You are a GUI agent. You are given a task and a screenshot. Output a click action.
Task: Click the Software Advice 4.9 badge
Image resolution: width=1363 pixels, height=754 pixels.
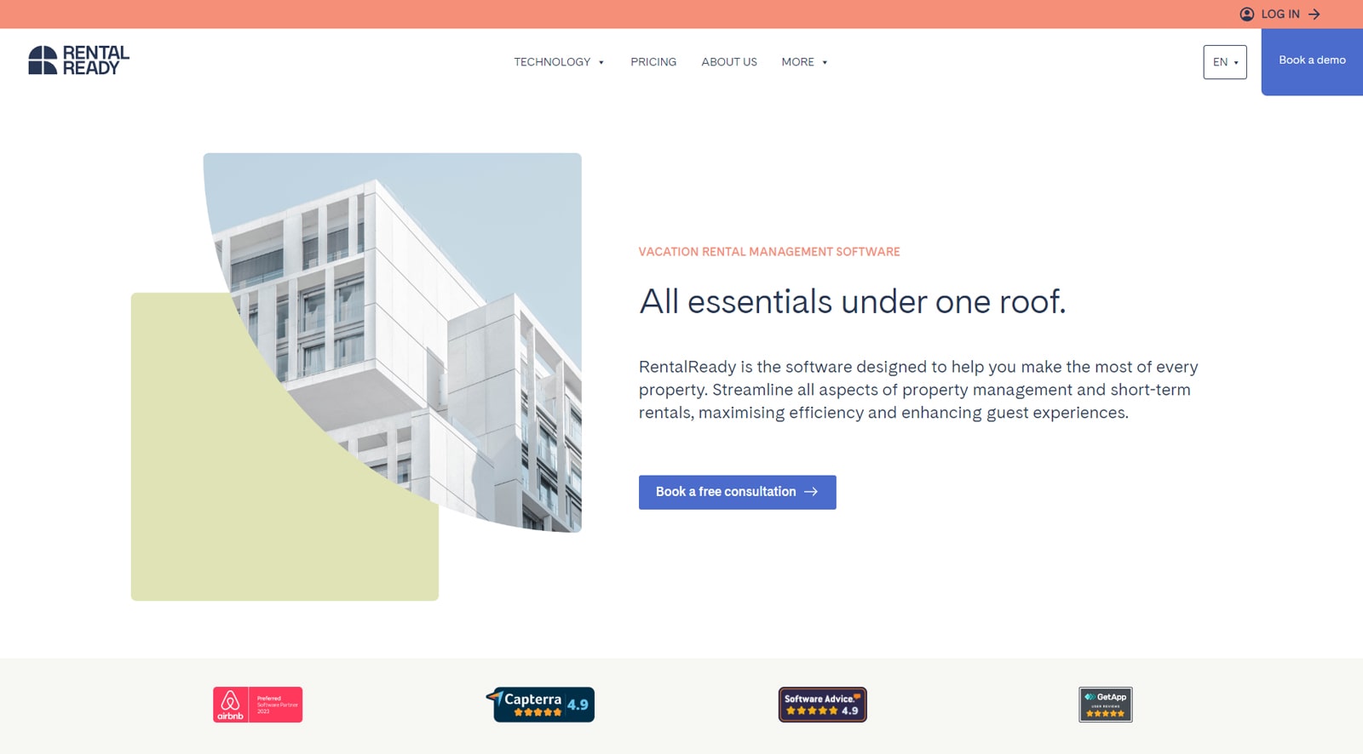[x=822, y=705]
